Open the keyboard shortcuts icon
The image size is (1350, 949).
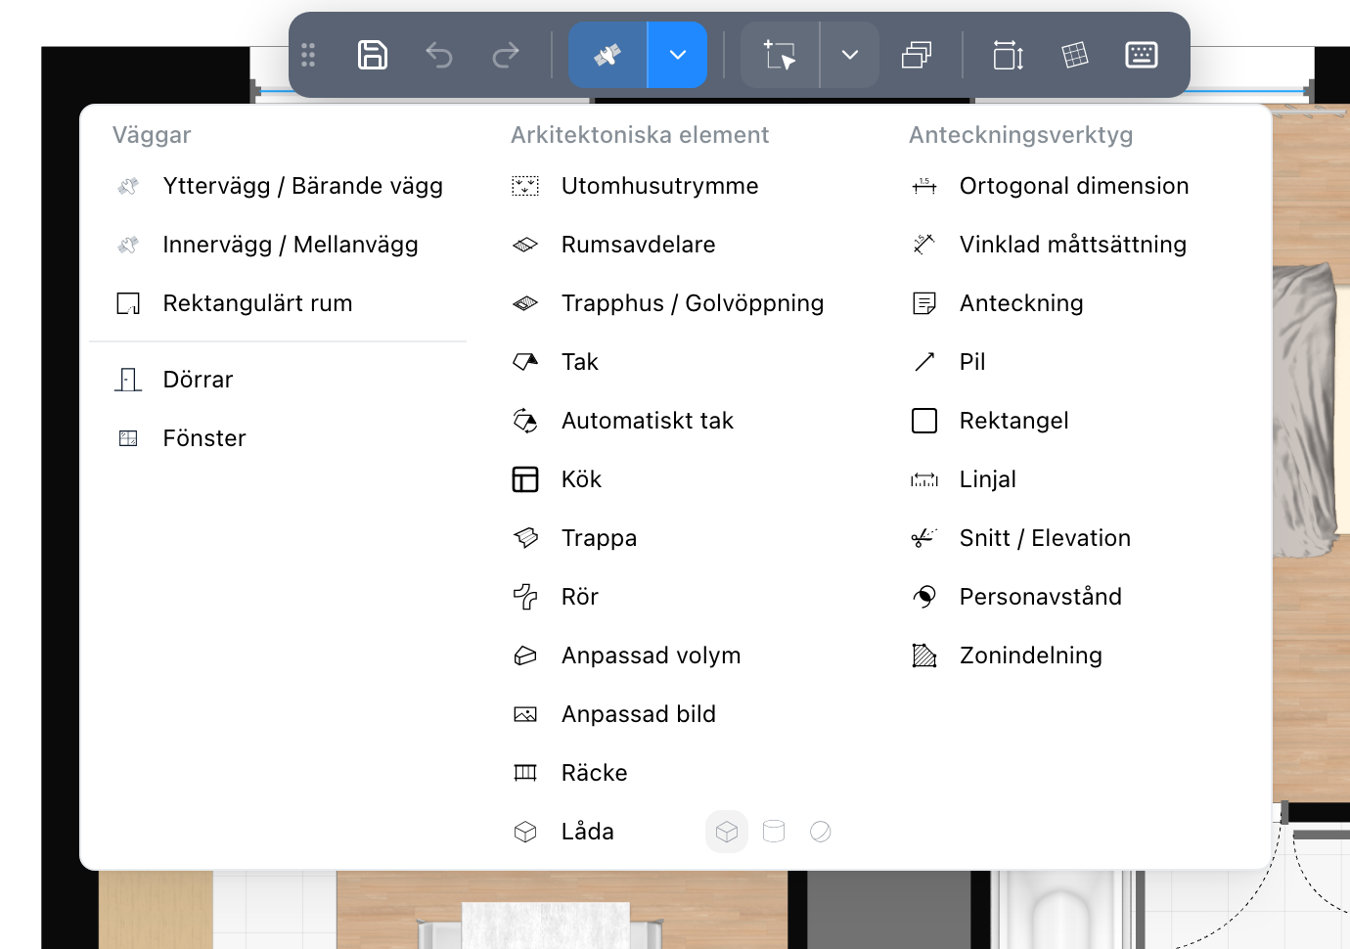coord(1142,55)
